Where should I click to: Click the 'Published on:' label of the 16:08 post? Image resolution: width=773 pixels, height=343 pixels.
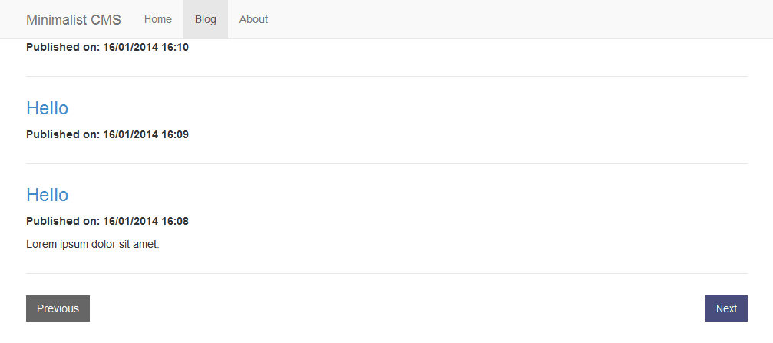pyautogui.click(x=63, y=221)
